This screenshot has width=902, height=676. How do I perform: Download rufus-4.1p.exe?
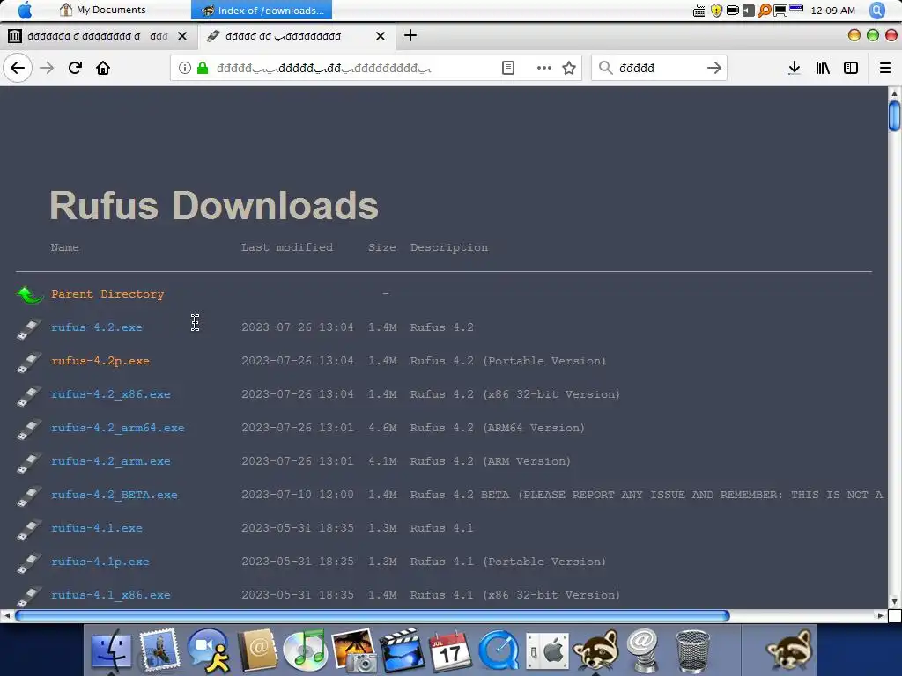pyautogui.click(x=100, y=561)
